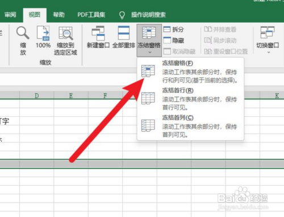Choose Freeze Top Row (冻结首行(R))
Image resolution: width=284 pixels, height=217 pixels.
(x=190, y=99)
